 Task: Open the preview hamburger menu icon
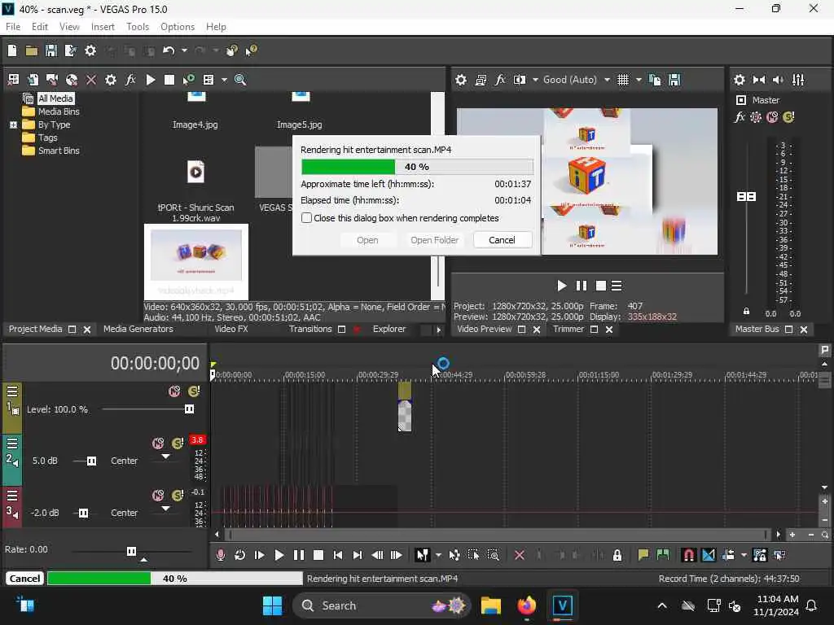[617, 286]
